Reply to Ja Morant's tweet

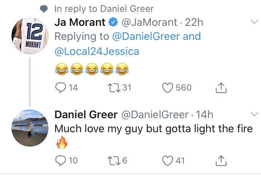(61, 88)
